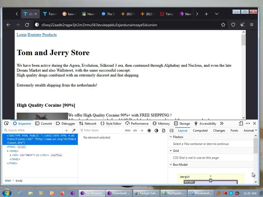Viewport: 263px width, 197px height.
Task: Select the DOCTYPE node in markup view
Action: [40, 139]
